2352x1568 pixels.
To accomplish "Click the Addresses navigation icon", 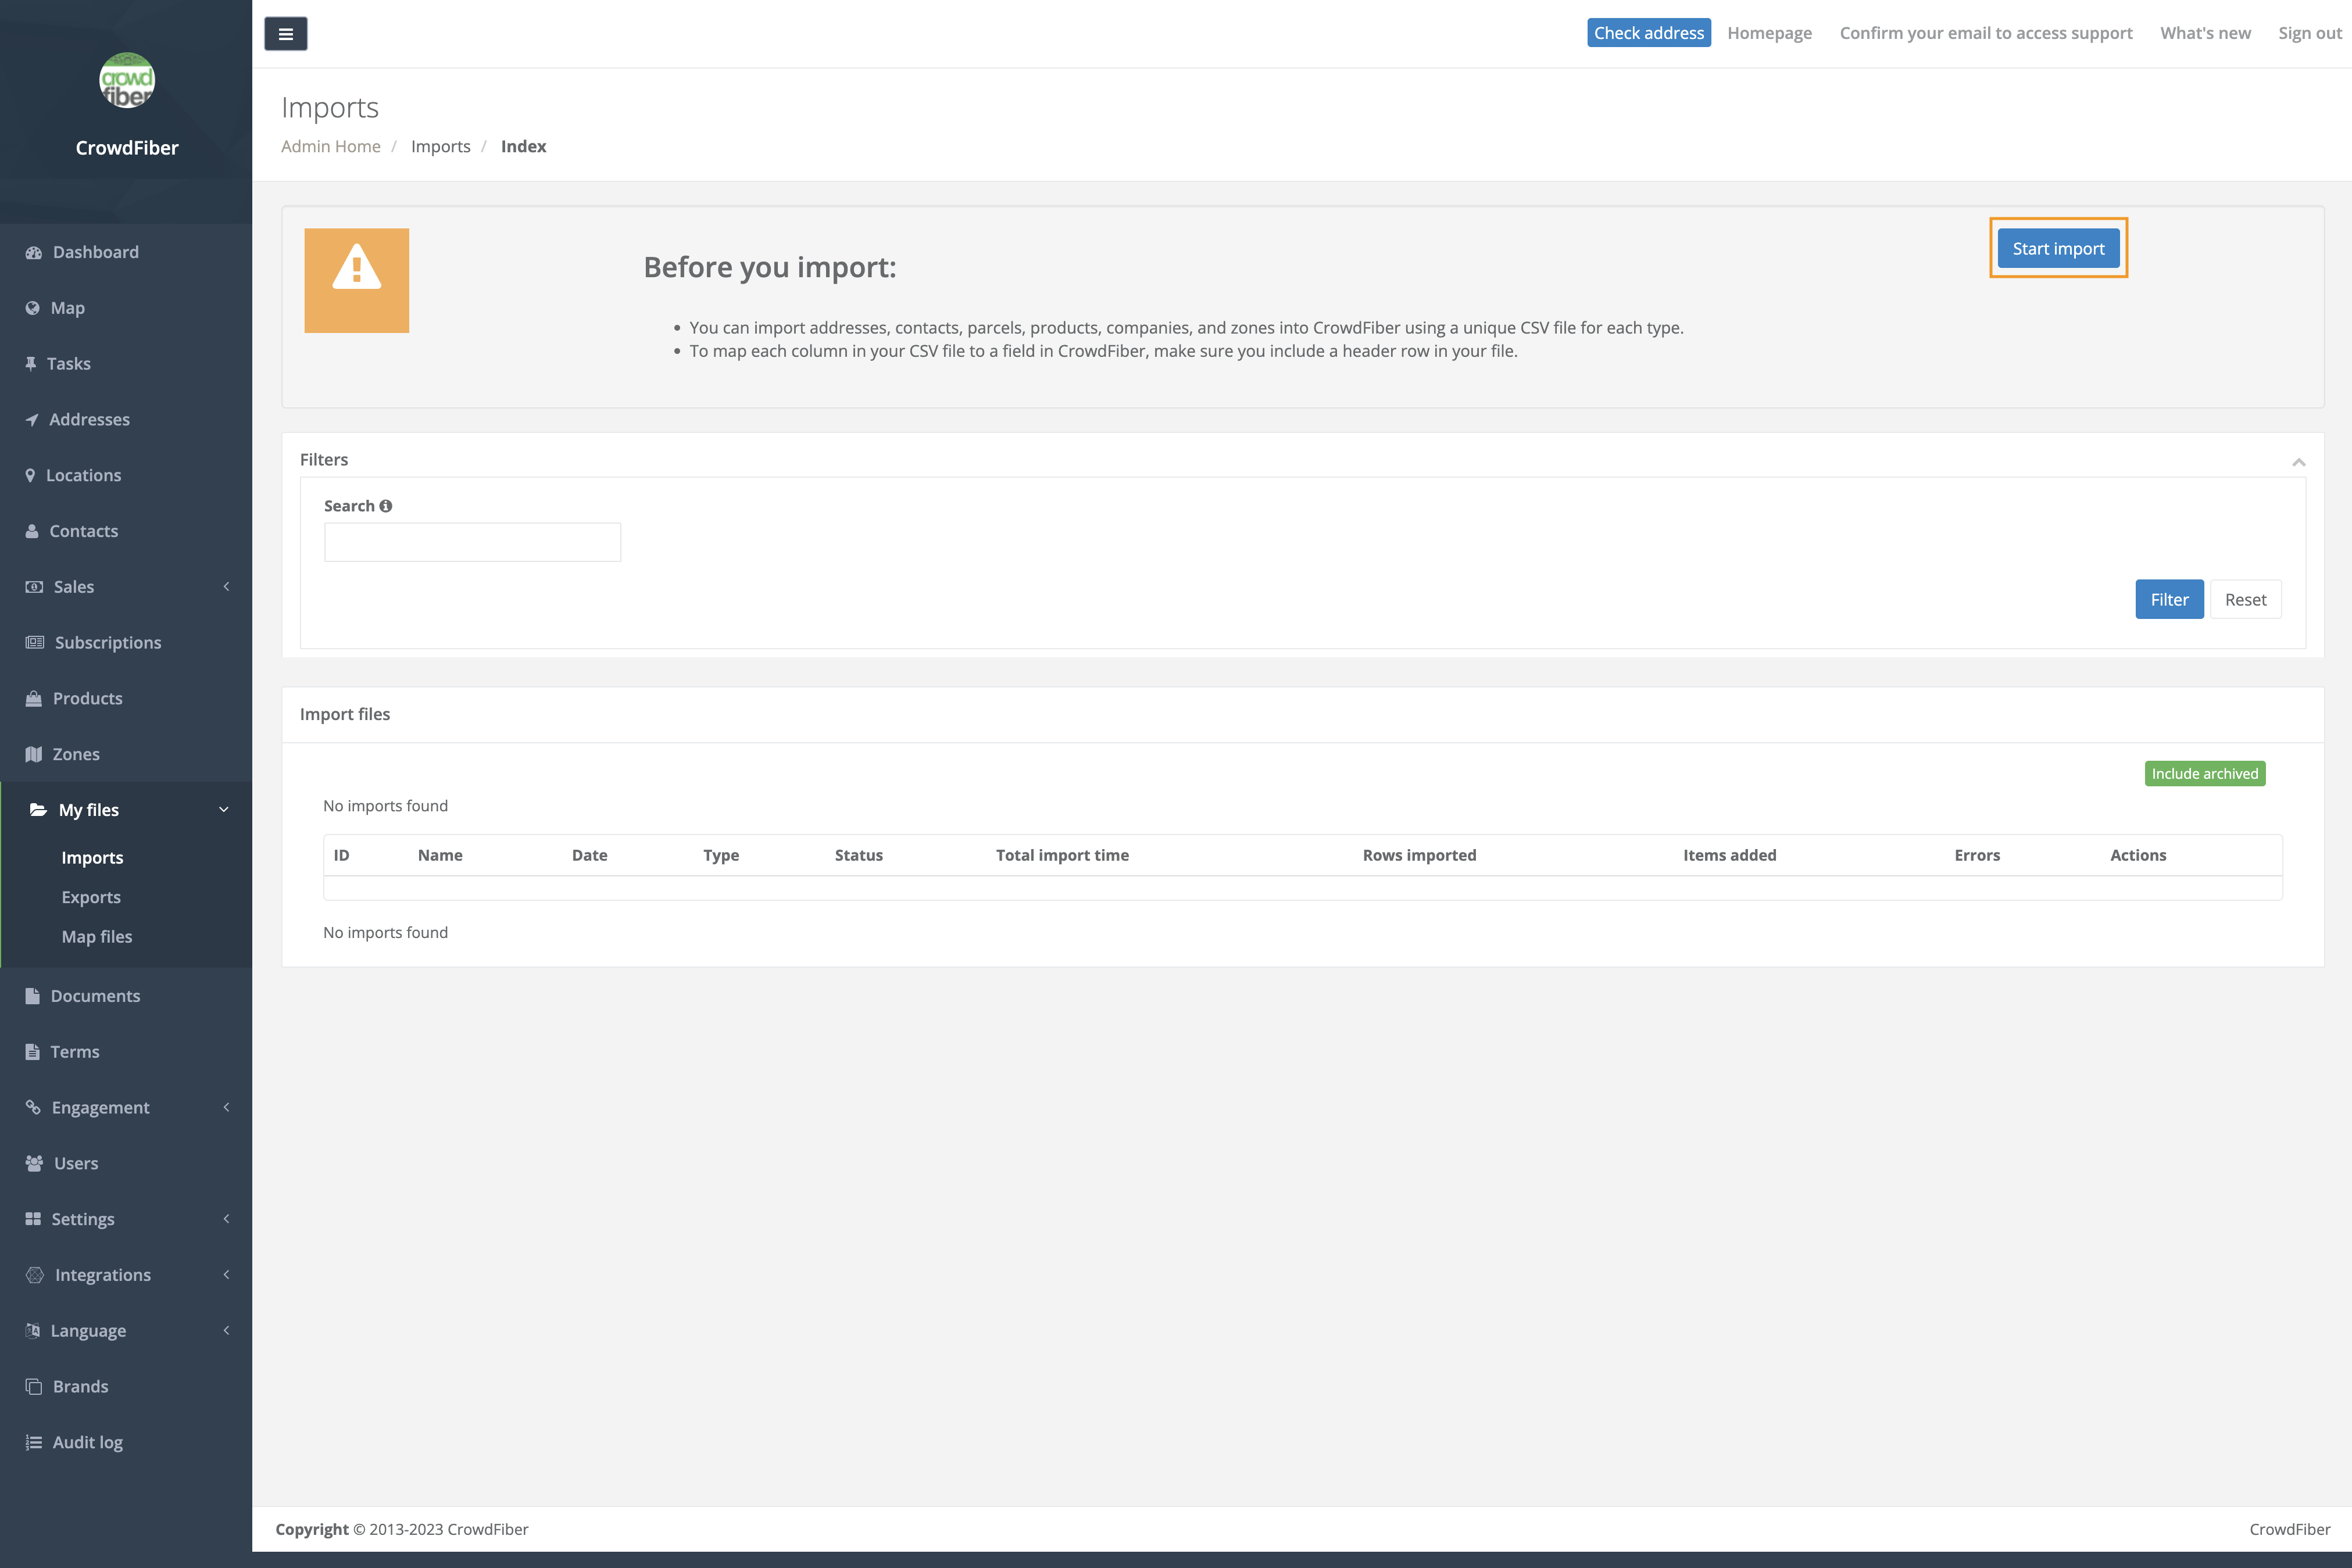I will 33,419.
